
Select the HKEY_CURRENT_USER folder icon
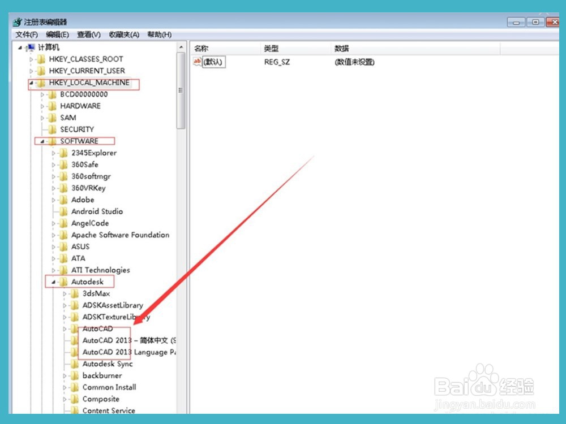coord(41,71)
